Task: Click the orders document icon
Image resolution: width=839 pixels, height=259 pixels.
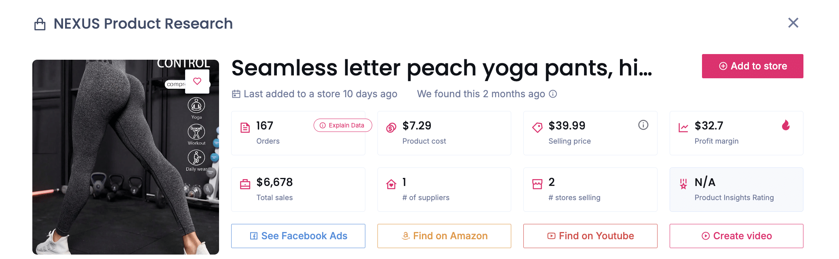Action: pyautogui.click(x=245, y=128)
